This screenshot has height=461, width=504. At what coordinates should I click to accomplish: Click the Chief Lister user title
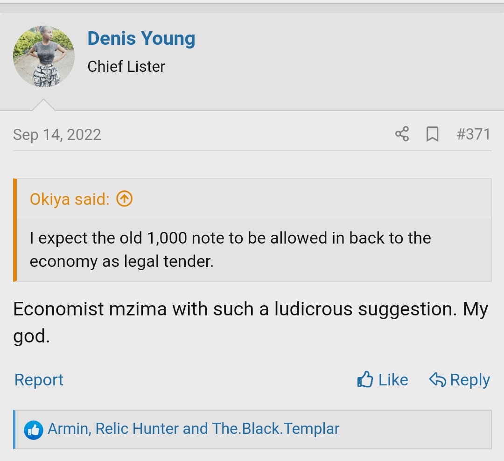[126, 67]
